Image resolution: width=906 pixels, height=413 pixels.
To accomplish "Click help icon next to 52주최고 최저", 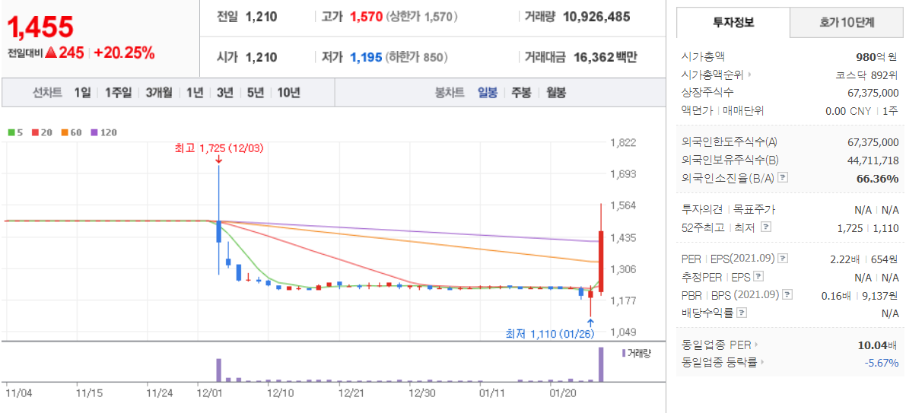I will (765, 227).
